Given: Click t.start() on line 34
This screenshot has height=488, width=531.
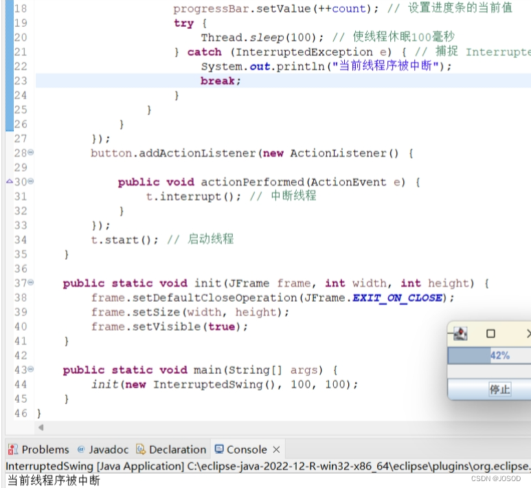Looking at the screenshot, I should [x=124, y=240].
